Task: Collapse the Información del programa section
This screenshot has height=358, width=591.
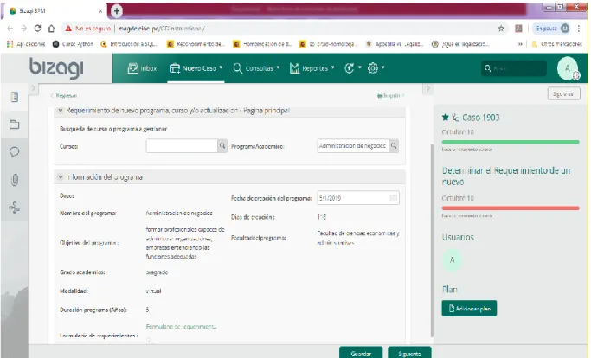Action: (60, 176)
